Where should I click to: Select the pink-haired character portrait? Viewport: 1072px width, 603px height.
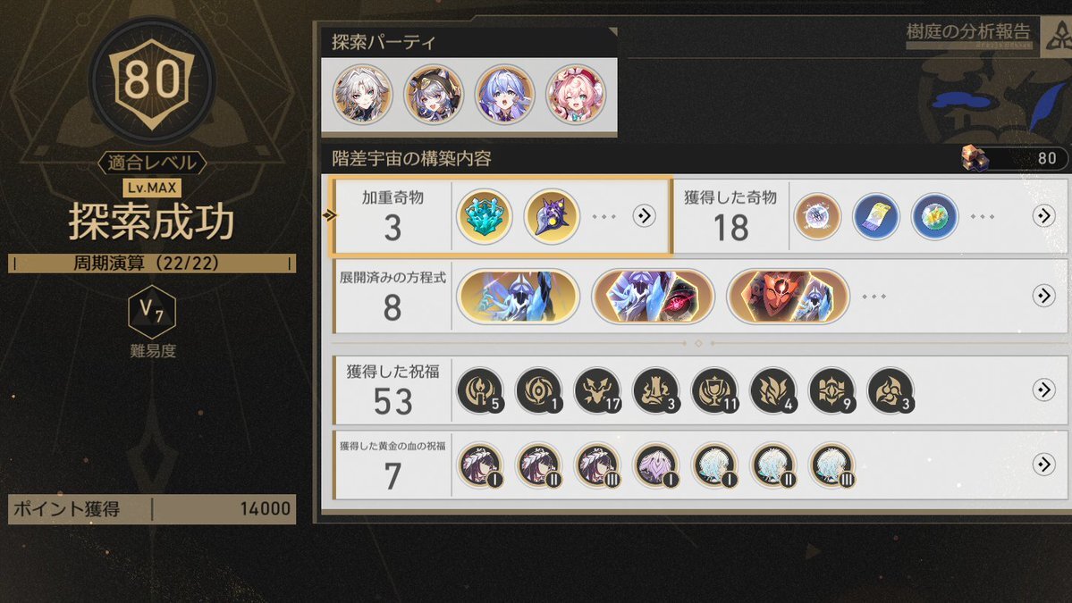point(576,94)
